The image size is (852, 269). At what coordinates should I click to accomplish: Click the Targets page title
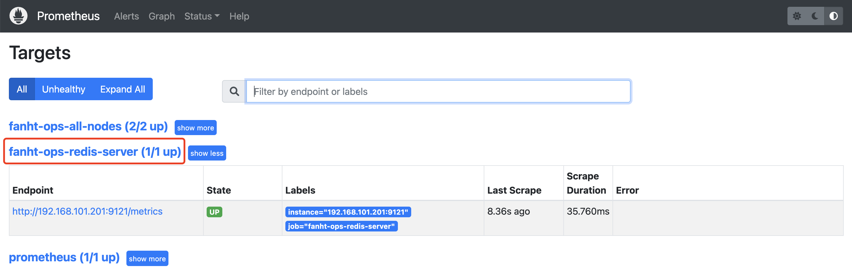click(40, 53)
